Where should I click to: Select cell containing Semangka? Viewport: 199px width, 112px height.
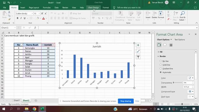pos(32,48)
